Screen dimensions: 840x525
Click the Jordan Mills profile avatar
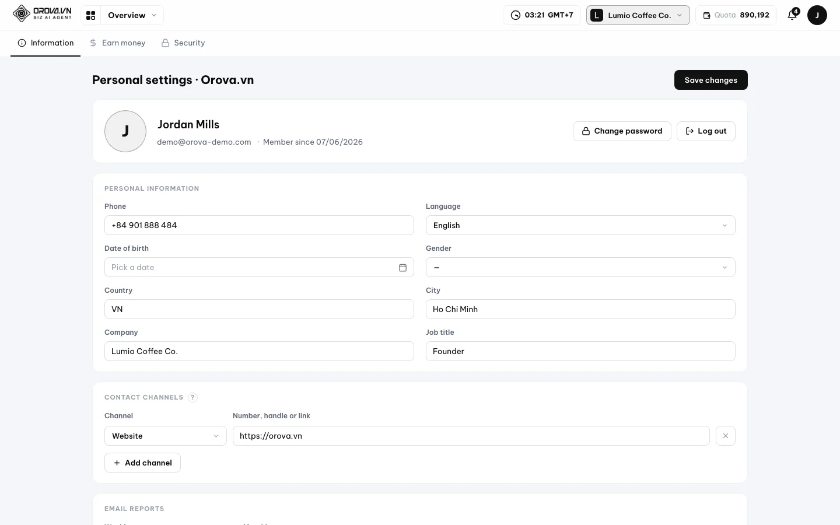click(x=125, y=131)
